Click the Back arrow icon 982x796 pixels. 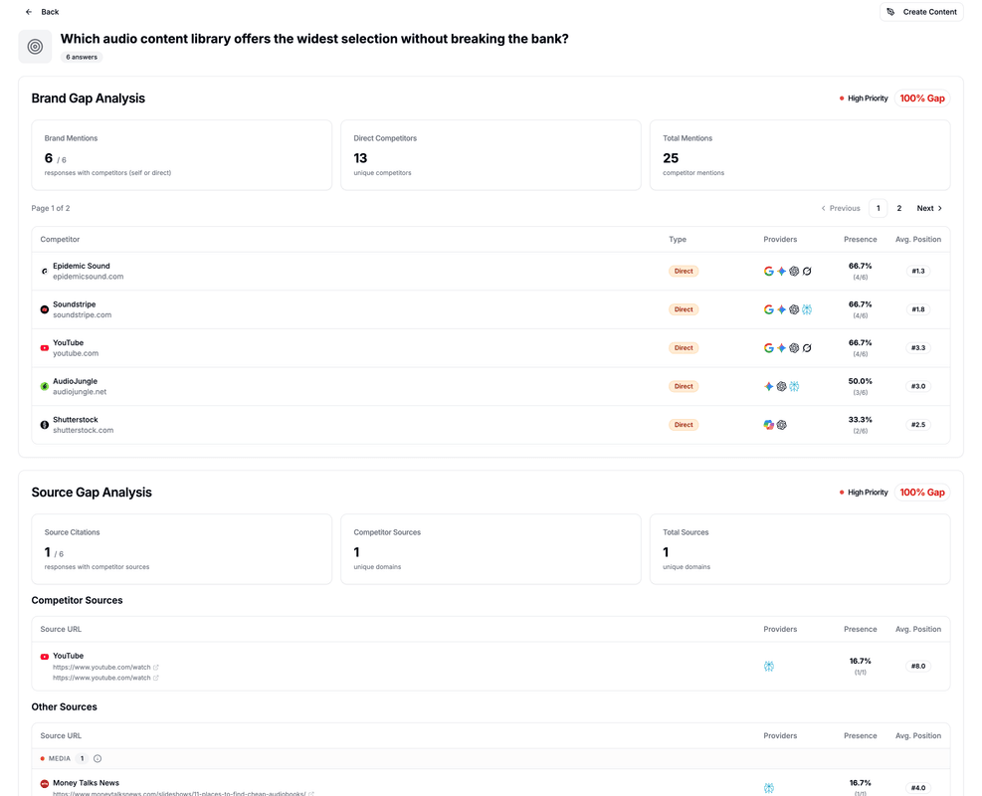[29, 12]
